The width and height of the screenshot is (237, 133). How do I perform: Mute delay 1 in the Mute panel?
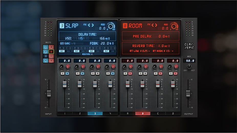pyautogui.click(x=45, y=47)
